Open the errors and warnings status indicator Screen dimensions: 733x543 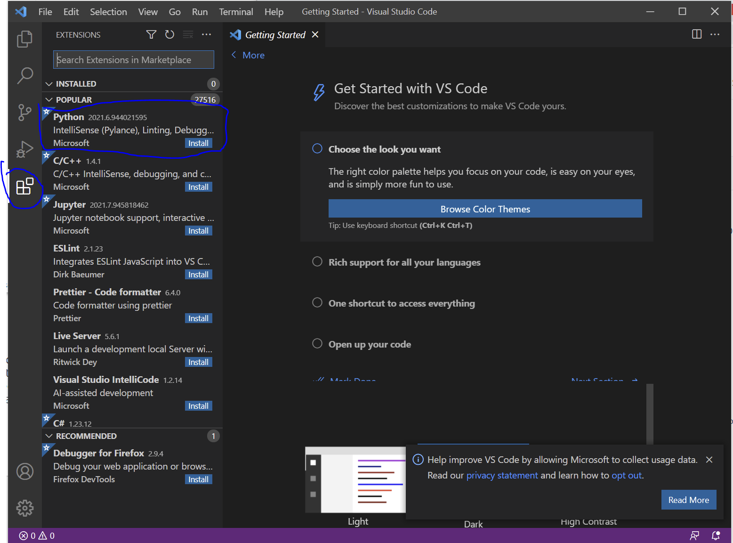click(37, 535)
